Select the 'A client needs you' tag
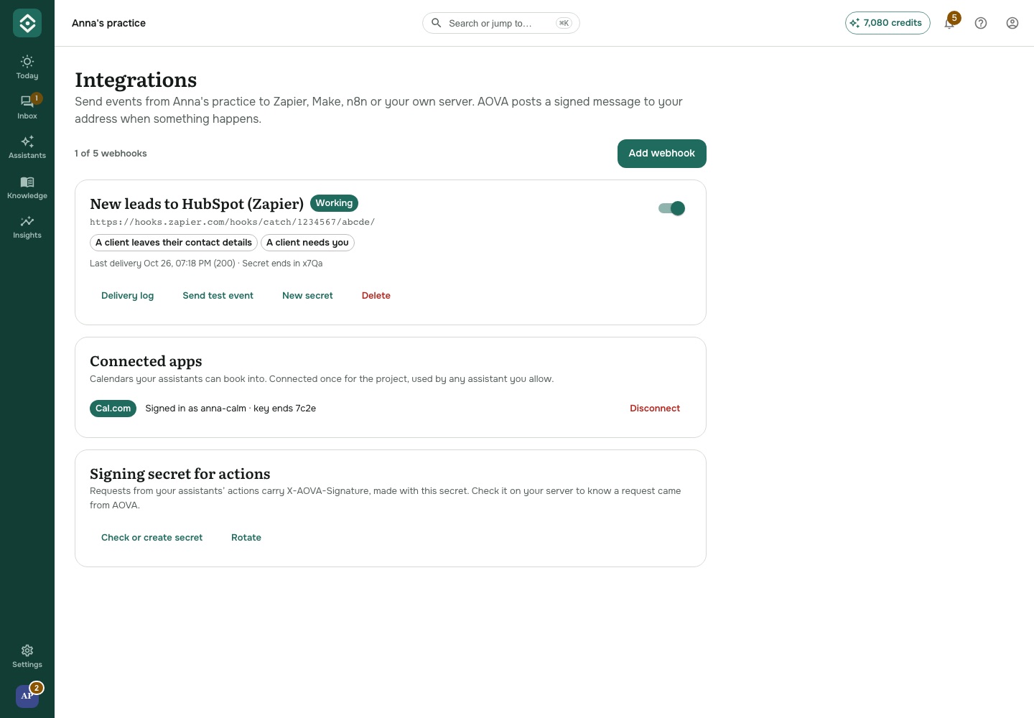Screen dimensions: 1034x718 coord(307,243)
